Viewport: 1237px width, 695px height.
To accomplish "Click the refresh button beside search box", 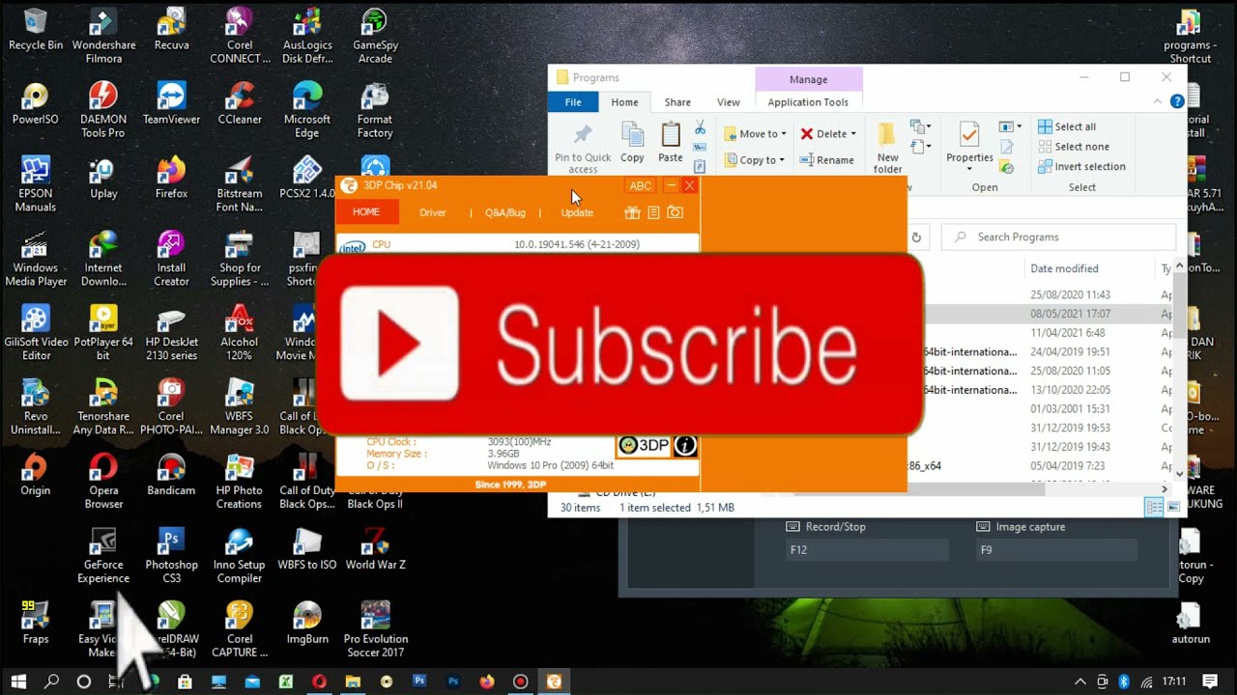I will pyautogui.click(x=916, y=236).
